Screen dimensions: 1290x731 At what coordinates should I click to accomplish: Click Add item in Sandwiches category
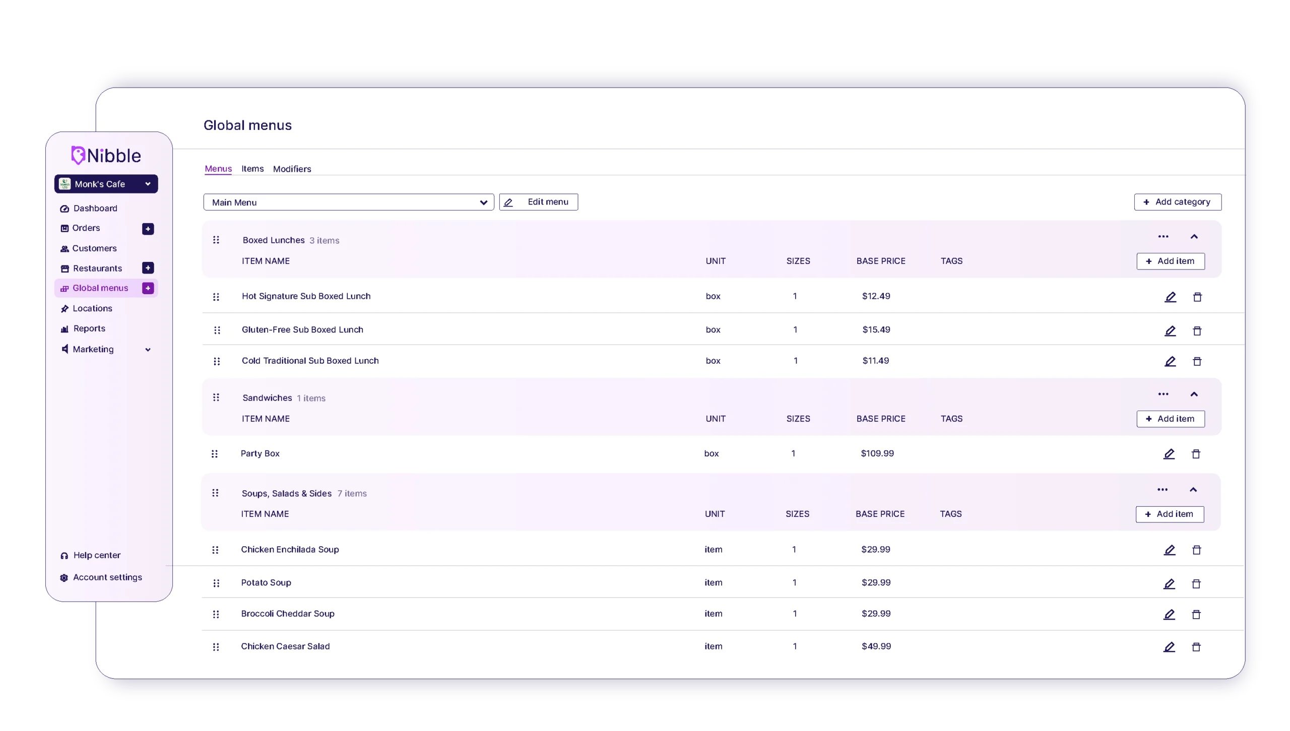pos(1170,419)
